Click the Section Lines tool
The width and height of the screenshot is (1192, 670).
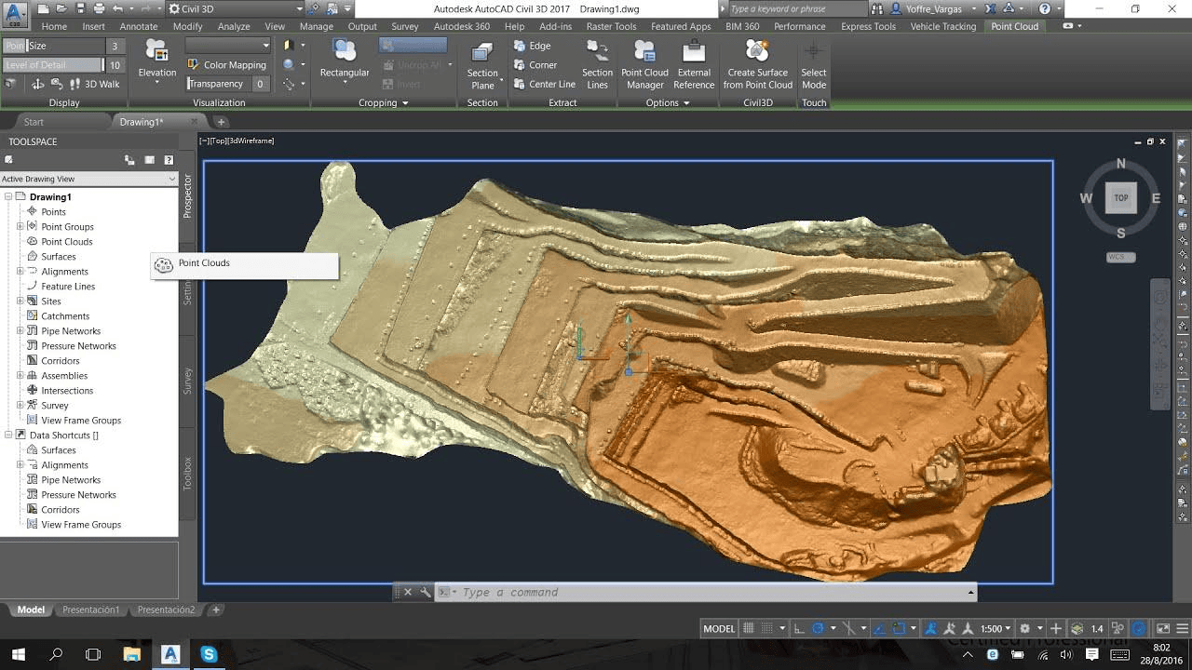597,65
